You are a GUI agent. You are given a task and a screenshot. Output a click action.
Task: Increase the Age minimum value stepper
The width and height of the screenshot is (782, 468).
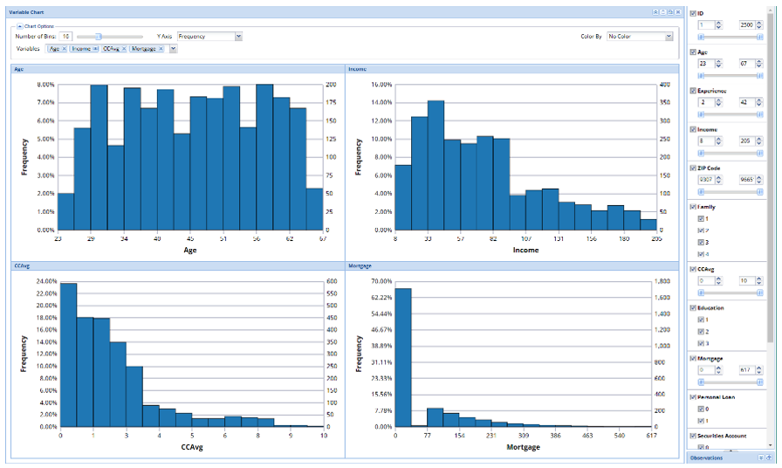pos(718,61)
